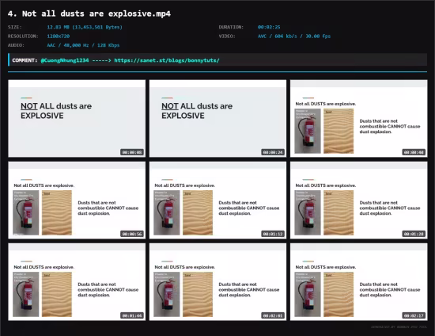Open the frame thumbnail stamped 00:00:40
Viewport: 435px width, 336px height.
(x=359, y=118)
